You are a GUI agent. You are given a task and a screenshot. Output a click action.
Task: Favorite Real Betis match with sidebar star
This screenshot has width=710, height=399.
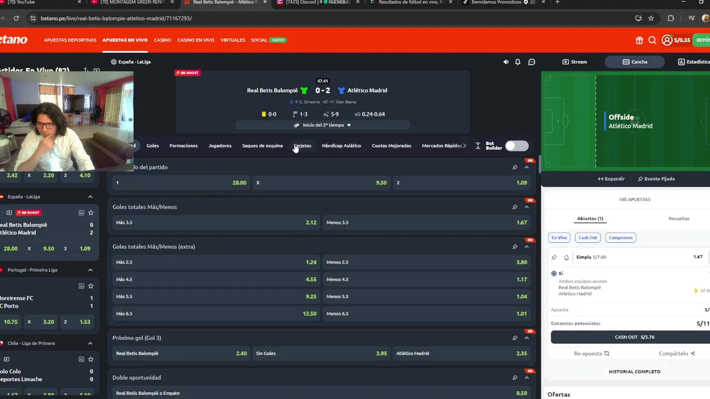tap(90, 213)
